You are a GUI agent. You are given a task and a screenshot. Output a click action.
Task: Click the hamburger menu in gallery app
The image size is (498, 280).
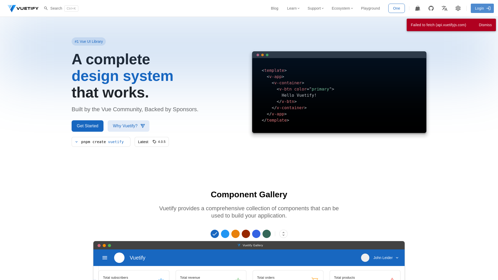(x=105, y=258)
